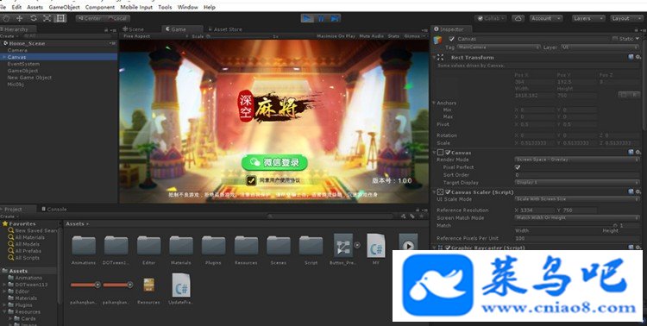Screen dimensions: 647x326
Task: Open the Edit menu
Action: click(16, 7)
